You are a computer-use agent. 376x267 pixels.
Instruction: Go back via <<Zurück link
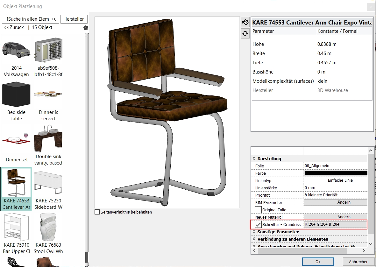point(14,27)
